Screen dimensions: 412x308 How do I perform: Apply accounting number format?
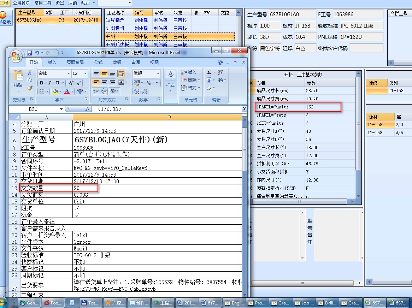pos(137,83)
